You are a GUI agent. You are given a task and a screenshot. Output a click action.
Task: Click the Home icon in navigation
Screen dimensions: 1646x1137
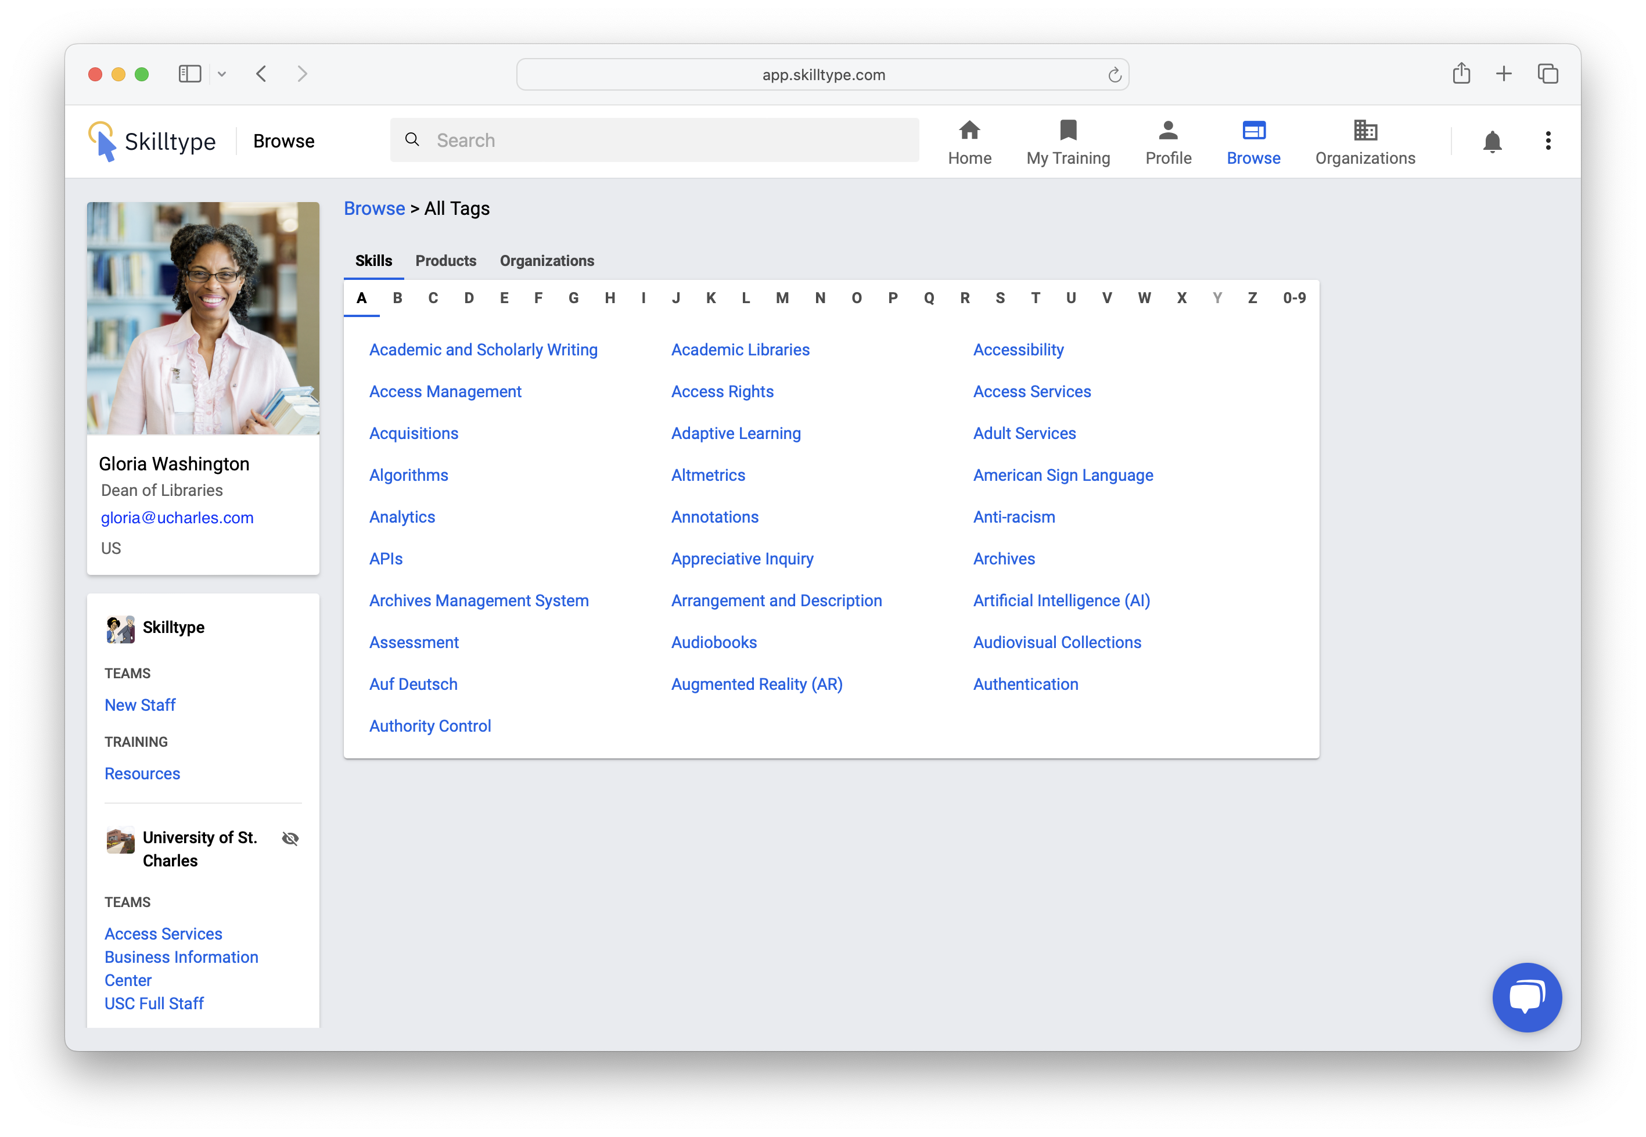[x=969, y=131]
